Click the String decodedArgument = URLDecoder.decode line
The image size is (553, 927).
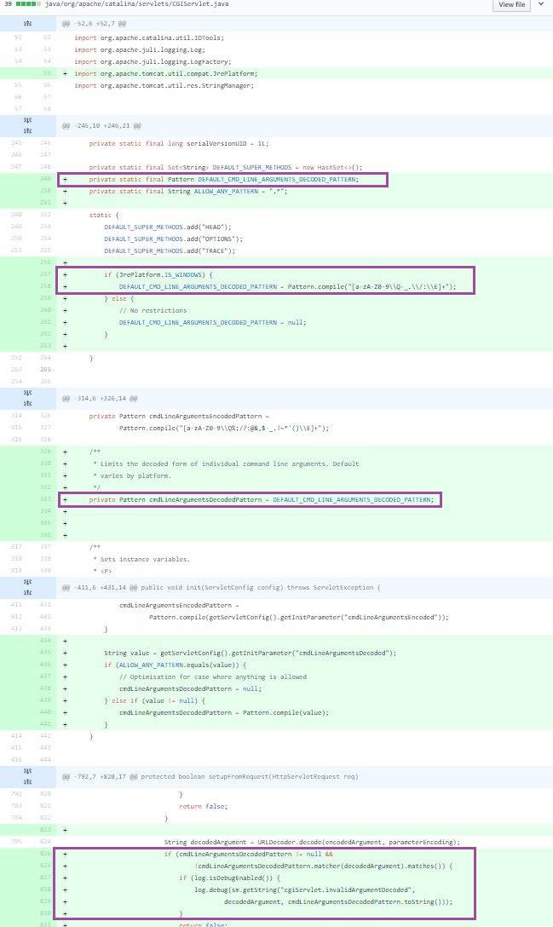tap(312, 843)
